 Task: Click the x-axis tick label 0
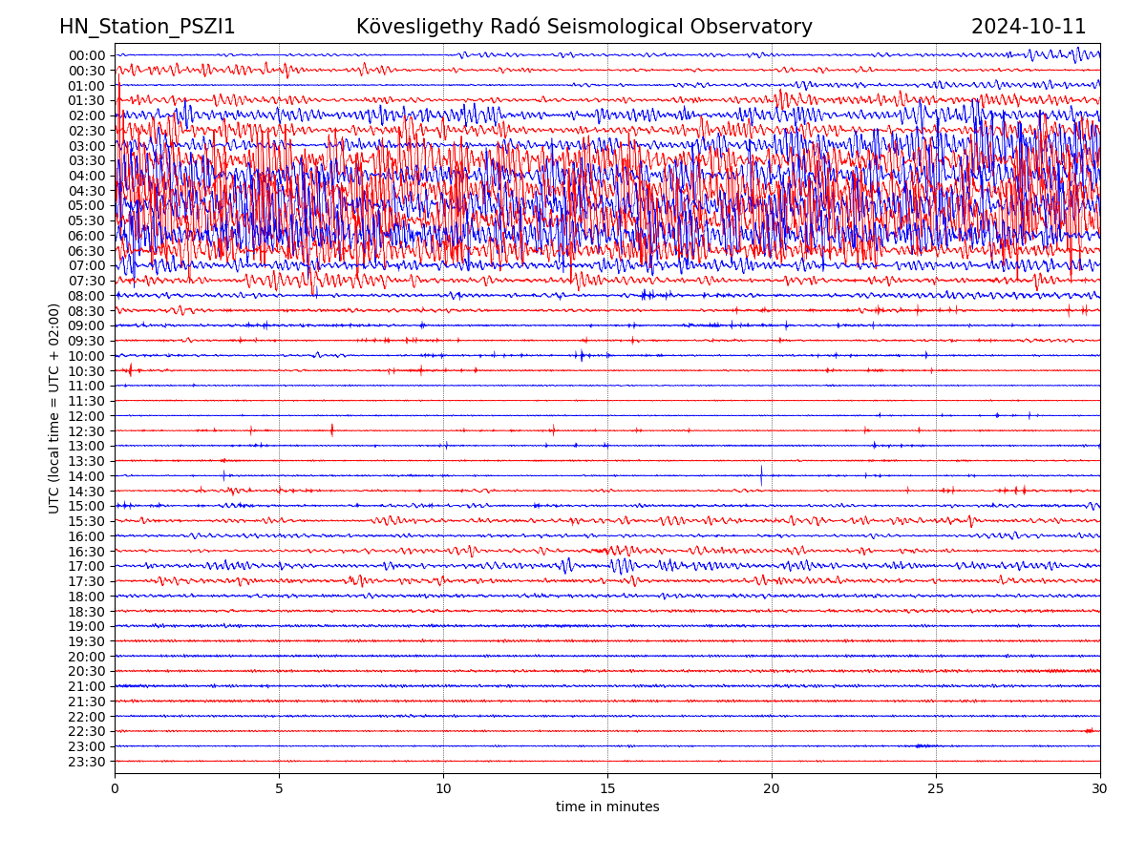click(x=115, y=789)
